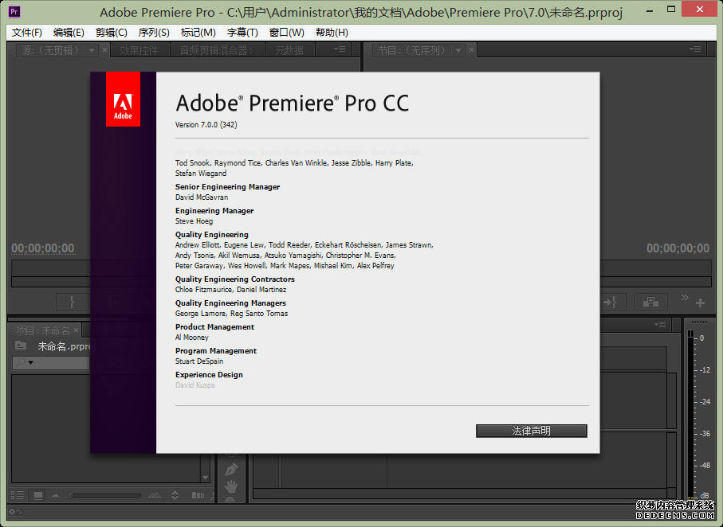
Task: Close the Program monitor tab
Action: coord(471,49)
